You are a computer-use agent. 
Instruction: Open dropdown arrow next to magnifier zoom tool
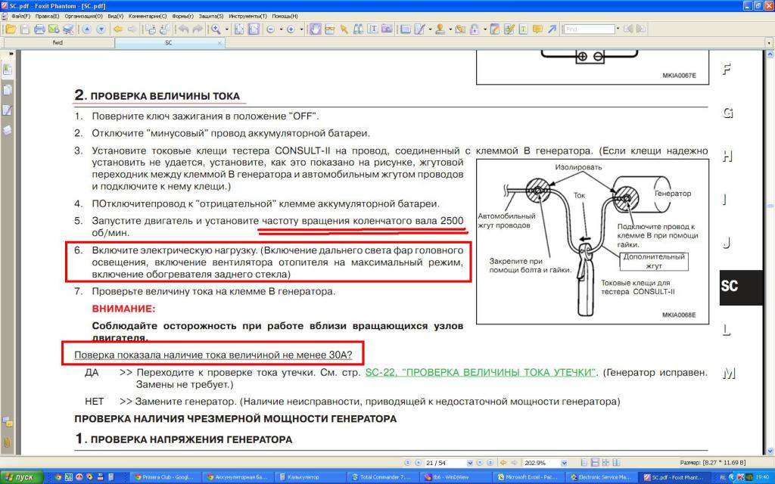[227, 29]
